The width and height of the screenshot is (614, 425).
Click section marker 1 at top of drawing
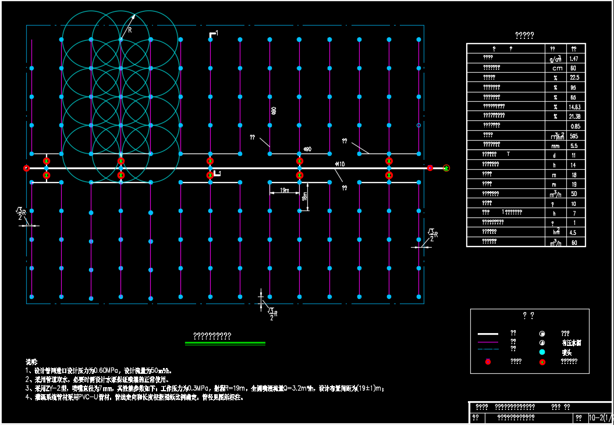pyautogui.click(x=213, y=35)
